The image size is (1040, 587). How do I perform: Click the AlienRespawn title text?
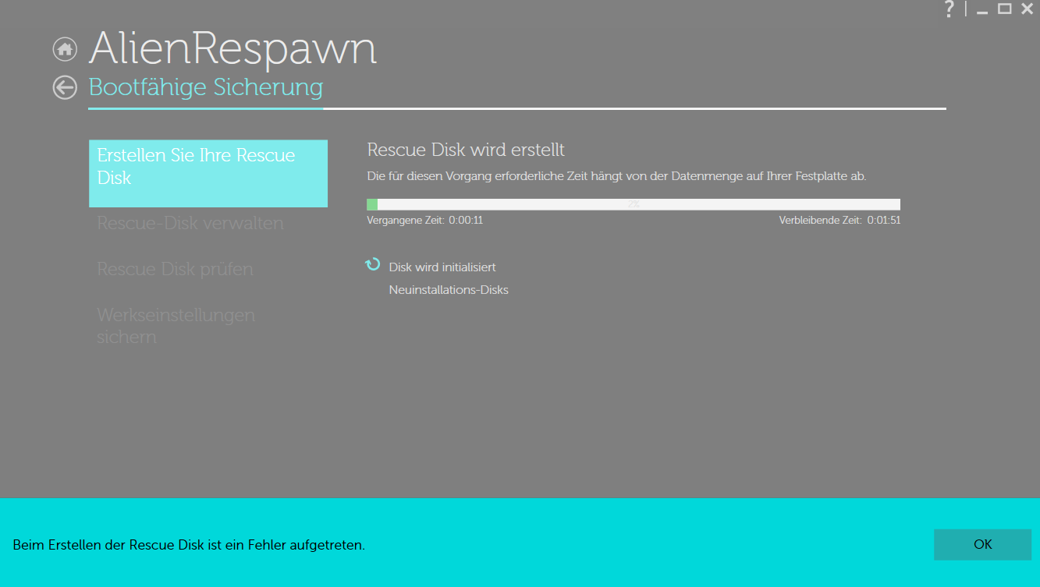pyautogui.click(x=233, y=48)
